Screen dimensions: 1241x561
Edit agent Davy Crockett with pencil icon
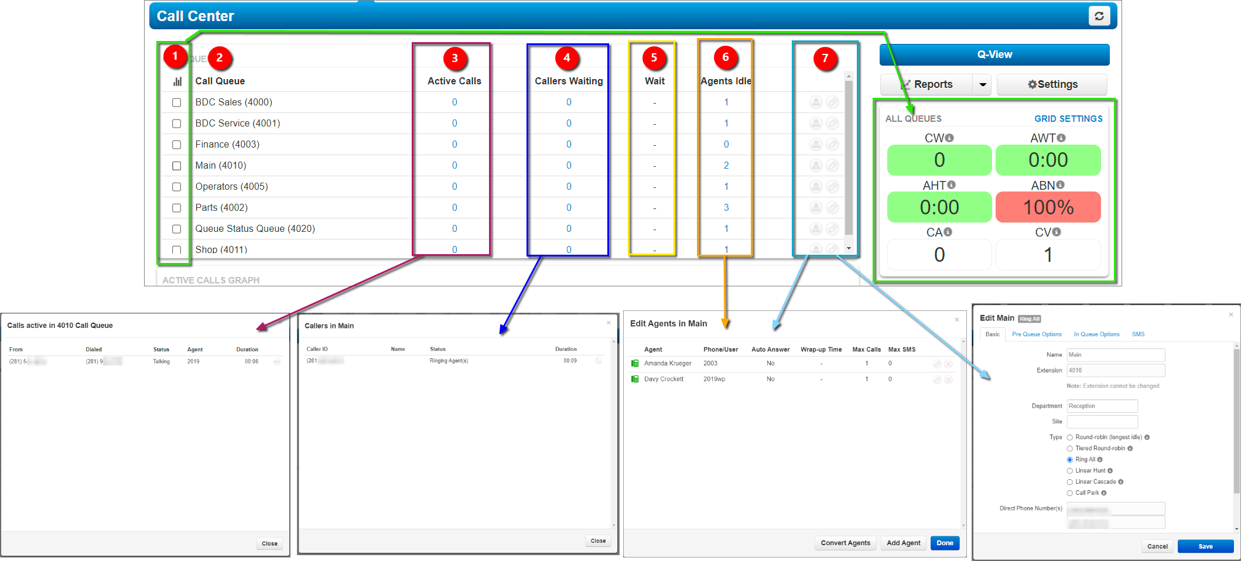[x=937, y=380]
